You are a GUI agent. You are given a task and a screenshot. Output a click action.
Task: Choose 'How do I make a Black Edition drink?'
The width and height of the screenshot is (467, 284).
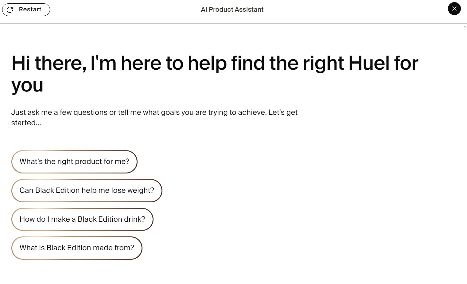pyautogui.click(x=82, y=219)
